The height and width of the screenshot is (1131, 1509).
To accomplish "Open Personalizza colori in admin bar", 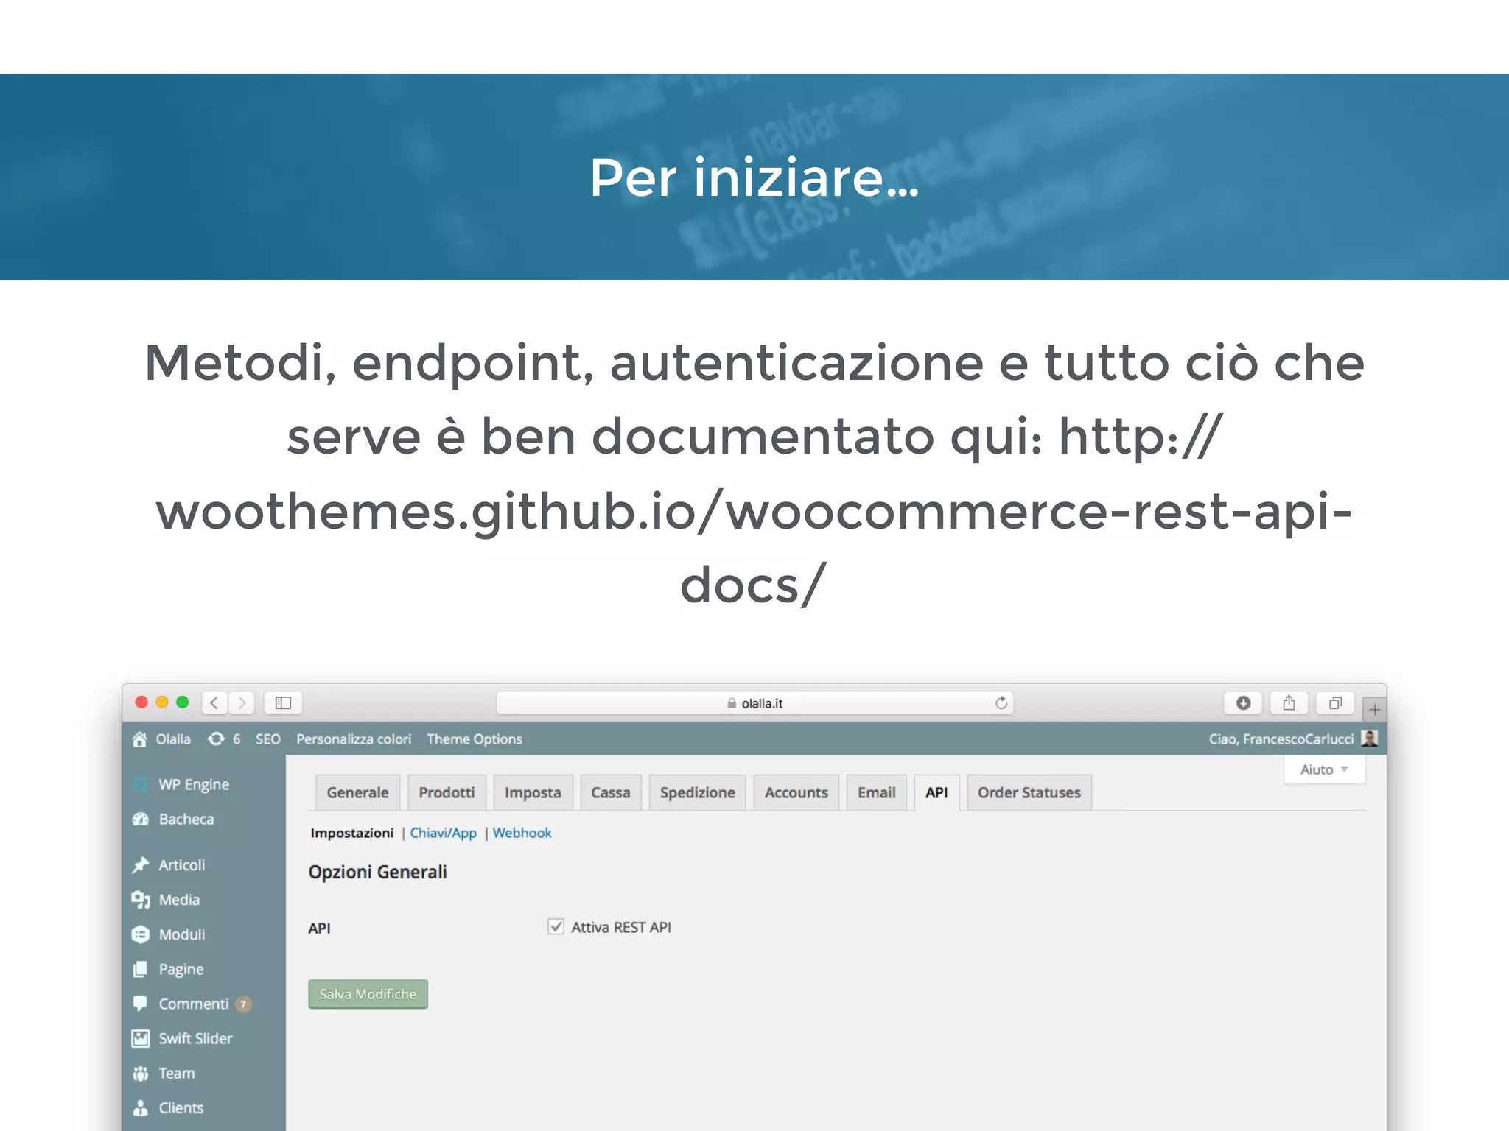I will pos(354,739).
